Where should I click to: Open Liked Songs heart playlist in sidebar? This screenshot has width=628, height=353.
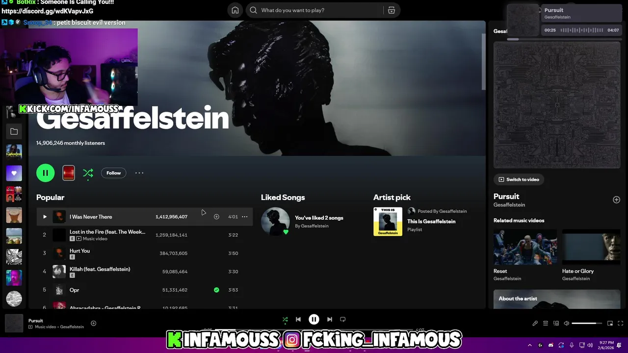(x=14, y=173)
